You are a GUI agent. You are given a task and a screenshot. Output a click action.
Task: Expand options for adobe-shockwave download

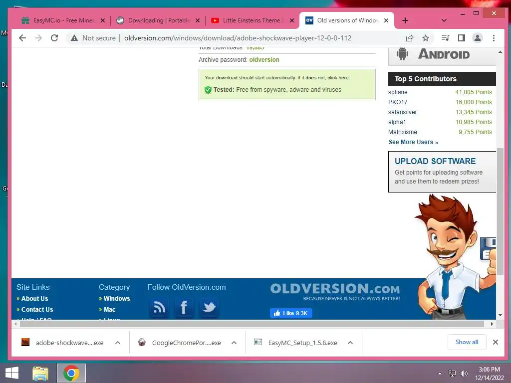point(118,343)
